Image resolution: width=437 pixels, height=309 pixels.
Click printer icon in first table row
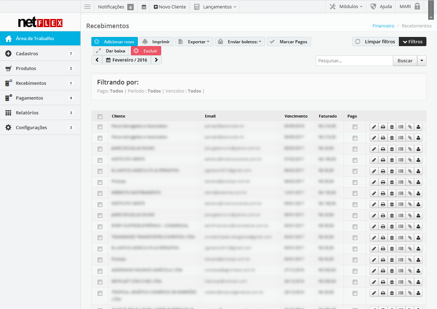pyautogui.click(x=383, y=127)
